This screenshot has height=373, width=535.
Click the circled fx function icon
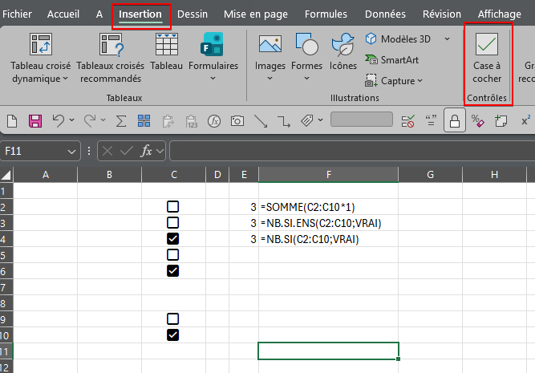click(x=214, y=121)
